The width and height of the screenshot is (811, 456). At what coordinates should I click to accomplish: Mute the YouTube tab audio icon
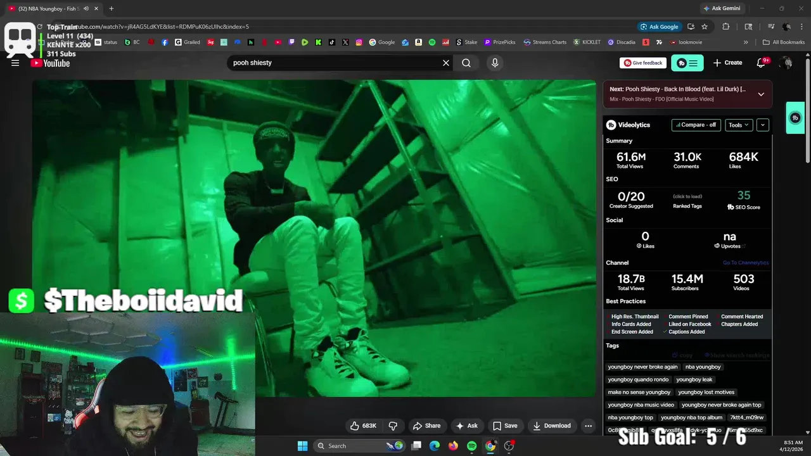[x=86, y=8]
